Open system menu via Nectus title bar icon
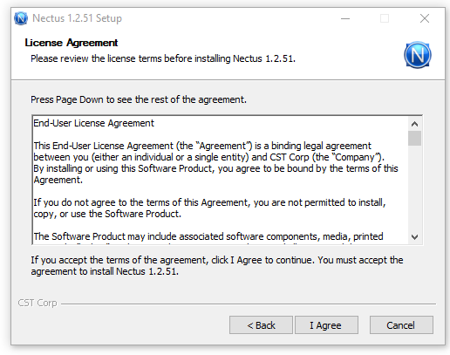Image resolution: width=450 pixels, height=355 pixels. click(x=21, y=18)
